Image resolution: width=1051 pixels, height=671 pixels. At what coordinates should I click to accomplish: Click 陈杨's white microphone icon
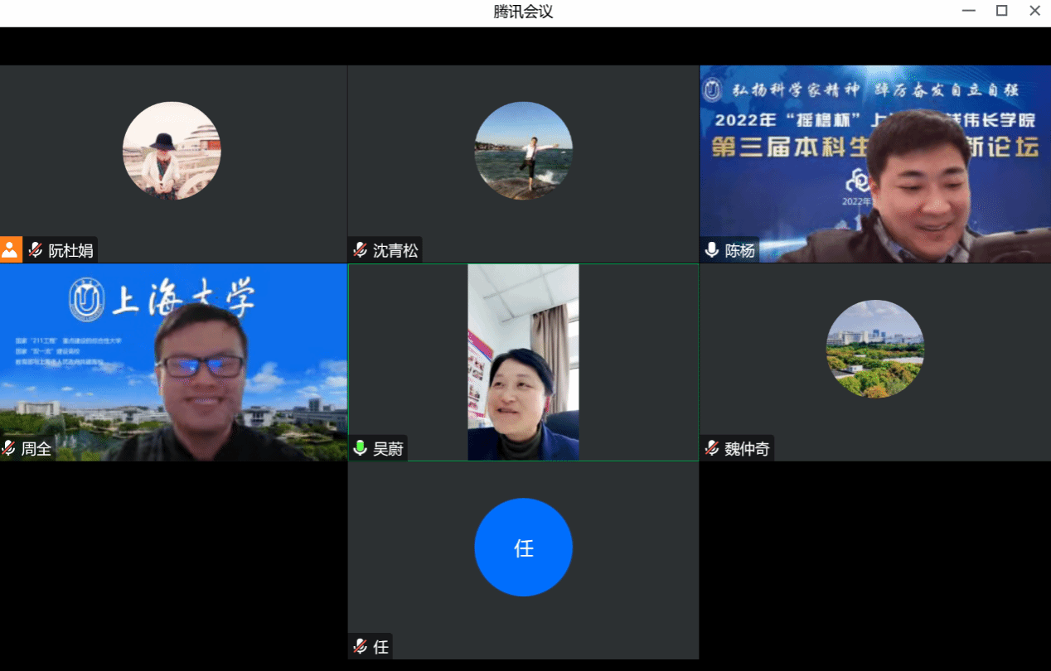pos(712,250)
